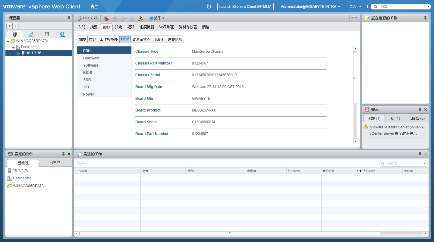Open Datacenter in recent objects list

pos(22,178)
